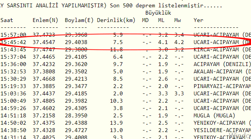
Task: Click depth value 8.5
Action: 118,79
